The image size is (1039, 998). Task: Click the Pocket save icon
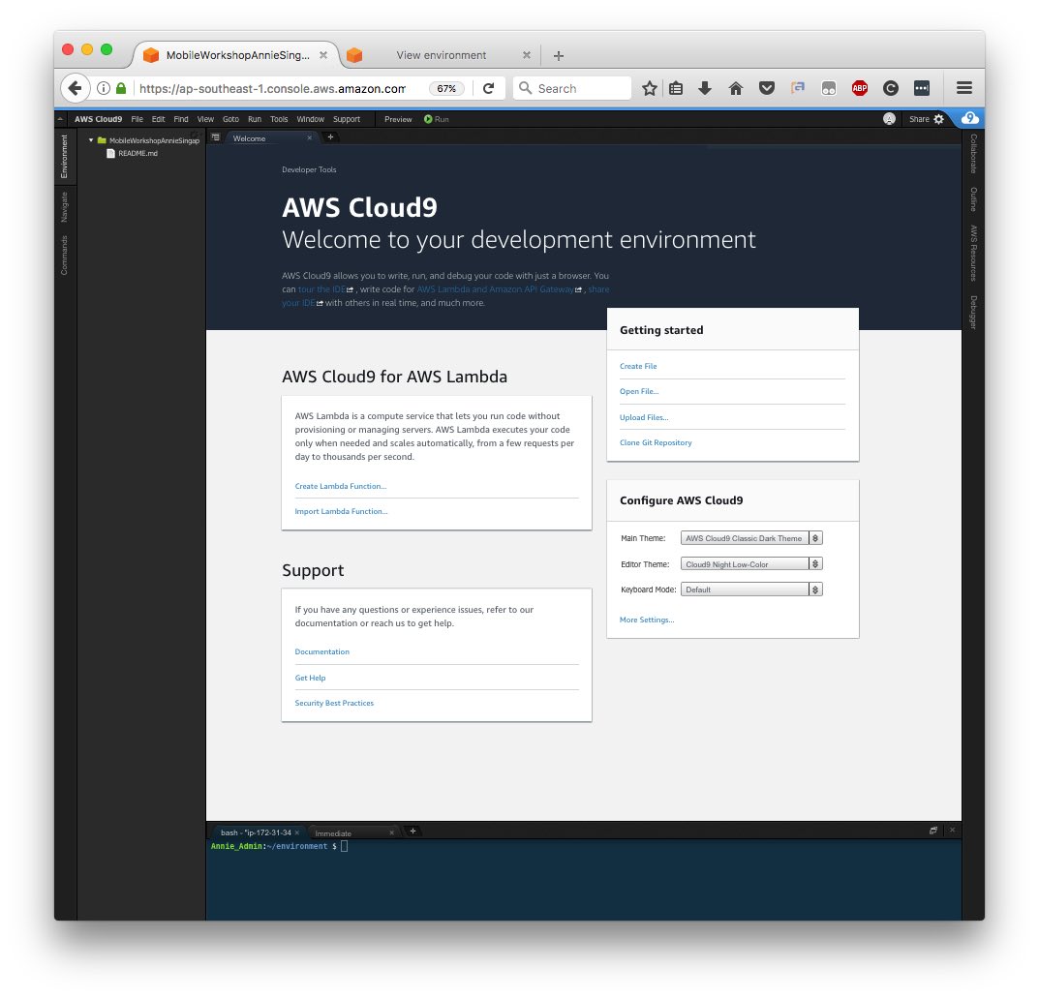(x=767, y=88)
